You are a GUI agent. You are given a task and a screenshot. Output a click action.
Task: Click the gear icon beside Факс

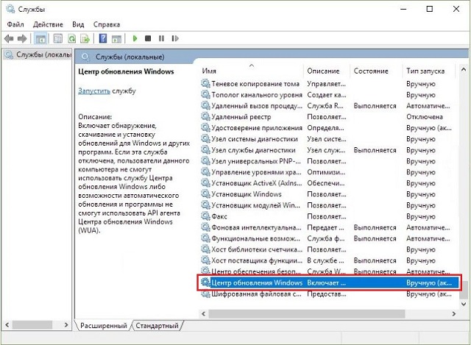205,216
